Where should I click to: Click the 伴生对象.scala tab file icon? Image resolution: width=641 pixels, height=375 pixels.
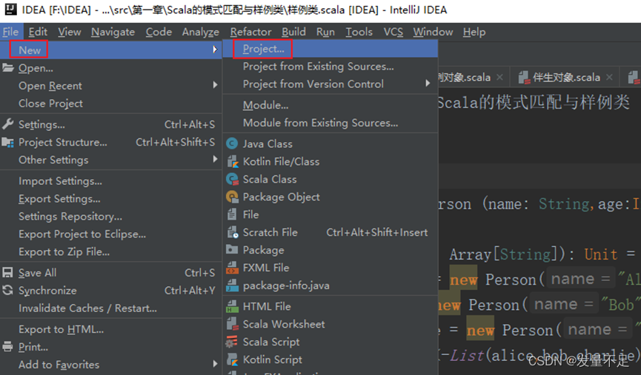point(524,77)
